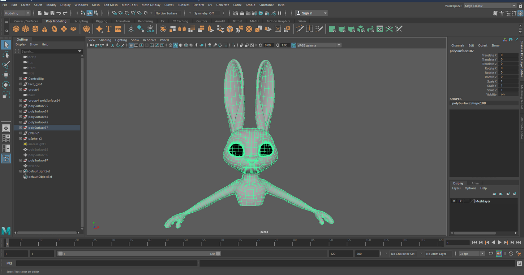Toggle MeshLayer playback P box

point(460,201)
